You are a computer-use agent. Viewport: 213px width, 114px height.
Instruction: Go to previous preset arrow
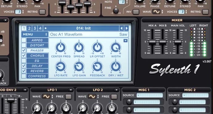pyautogui.click(x=122, y=28)
